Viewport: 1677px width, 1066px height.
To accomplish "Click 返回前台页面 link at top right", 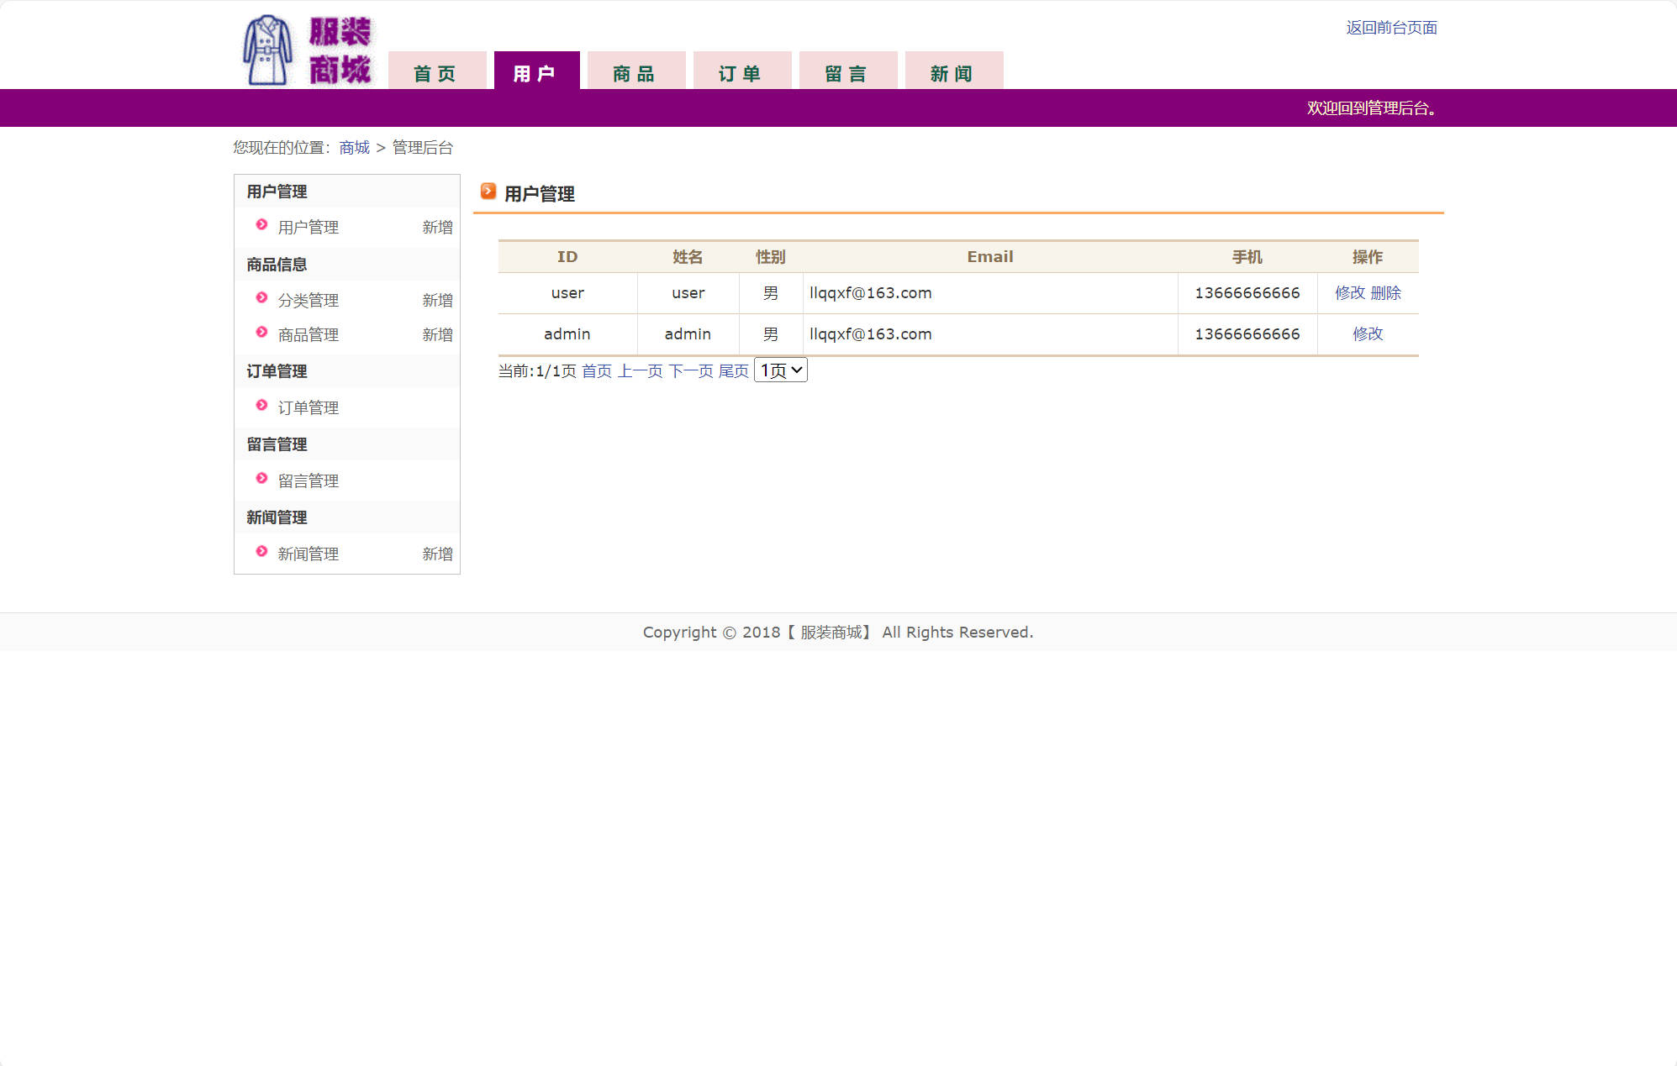I will 1391,28.
